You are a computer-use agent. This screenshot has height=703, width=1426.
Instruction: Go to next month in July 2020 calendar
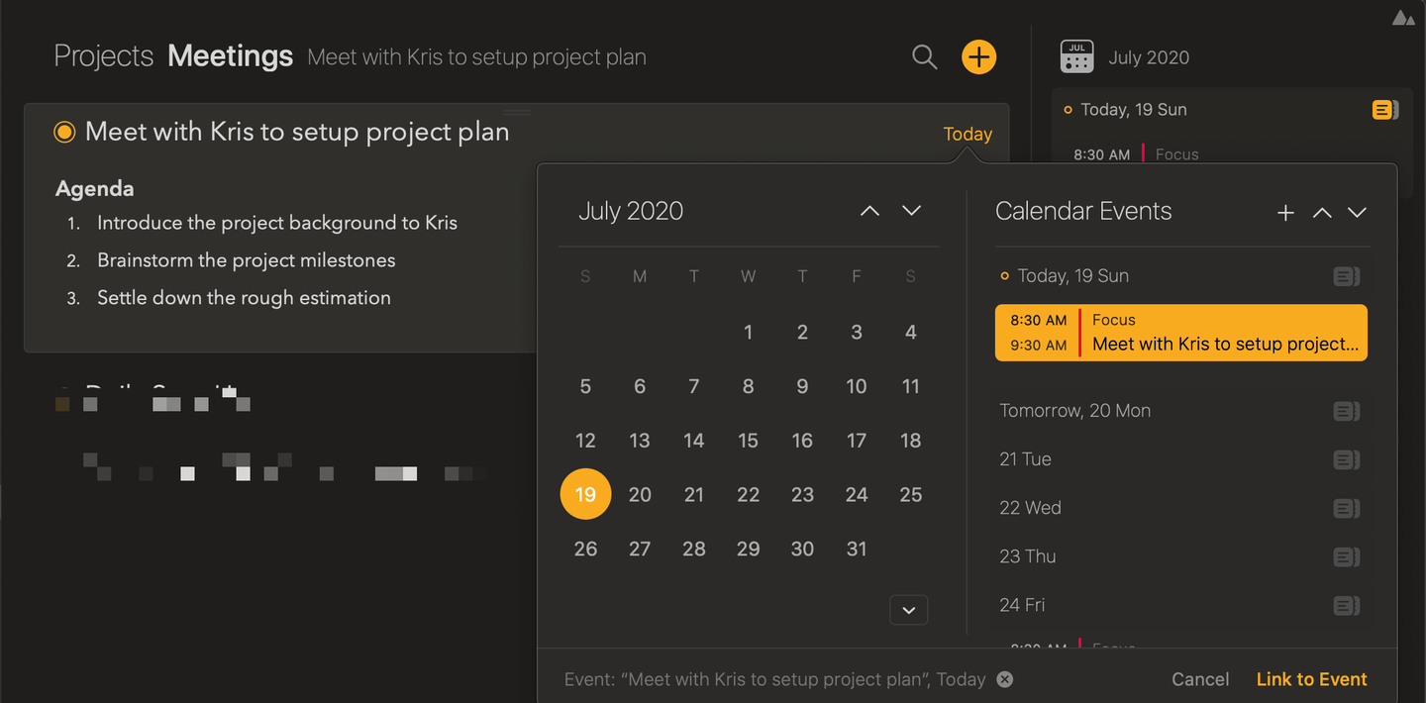point(912,211)
